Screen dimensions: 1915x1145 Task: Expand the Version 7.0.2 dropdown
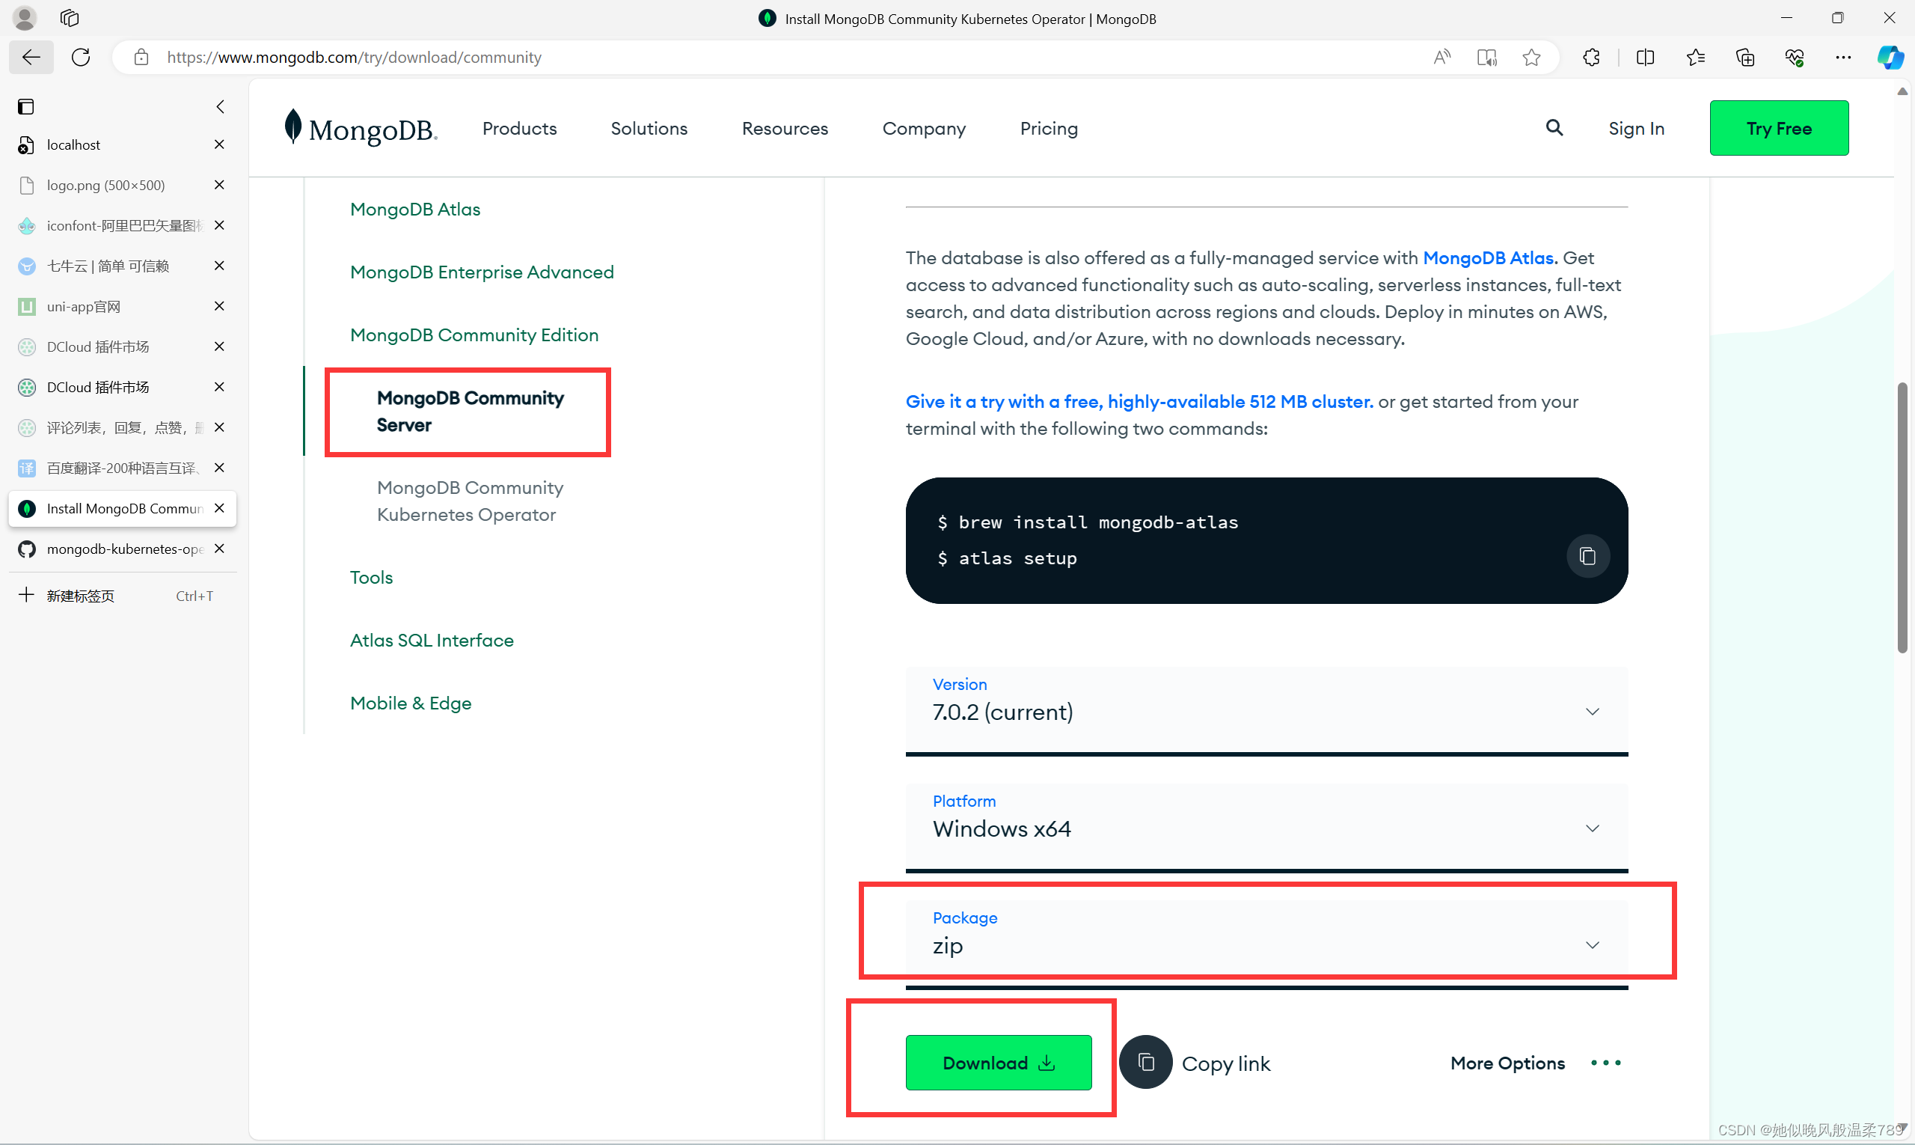tap(1267, 711)
